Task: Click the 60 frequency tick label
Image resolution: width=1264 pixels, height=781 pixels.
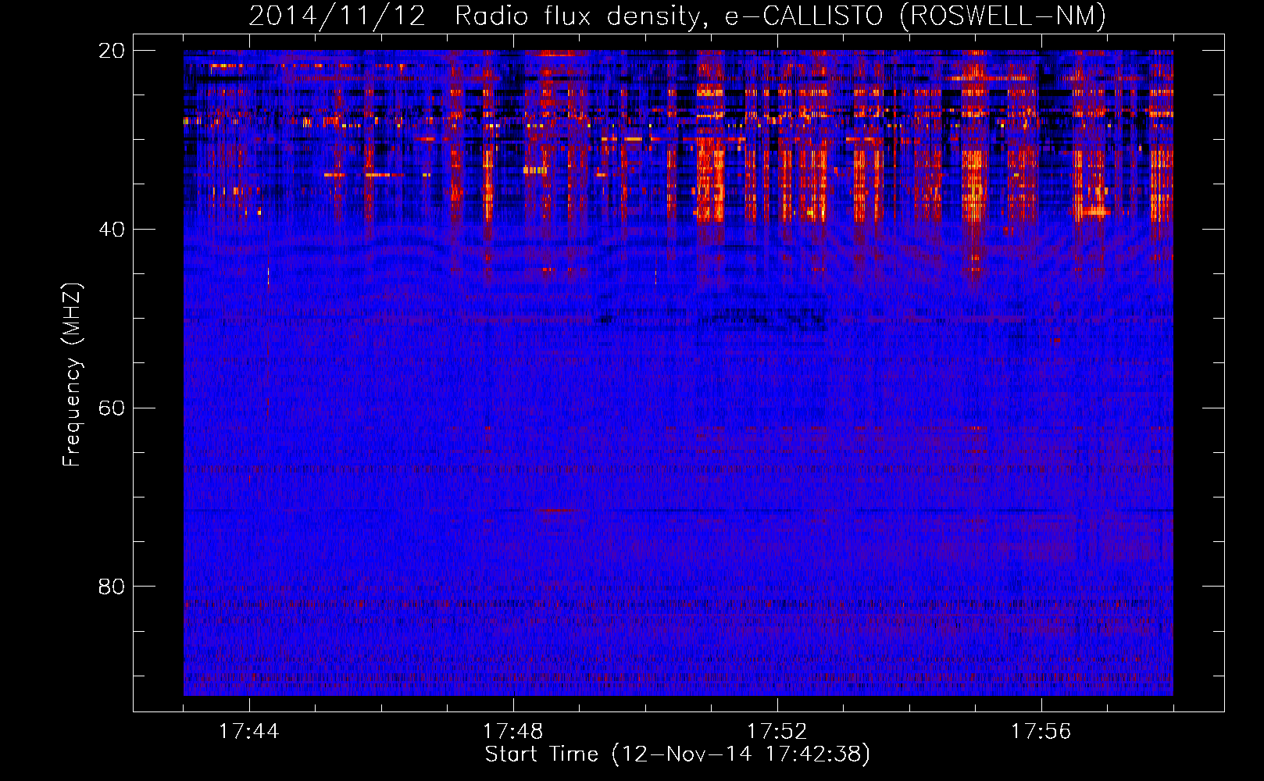Action: (x=112, y=408)
